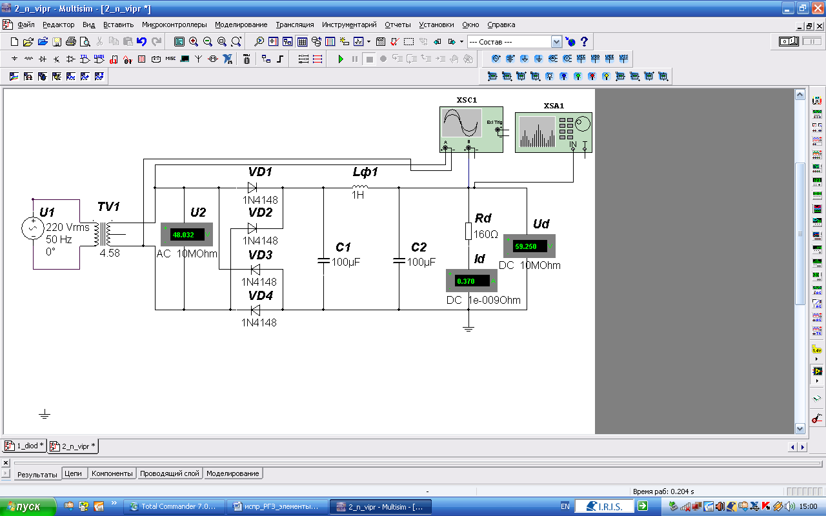Screen dimensions: 826x516
Task: Expand the measurement probe options arrow
Action: click(817, 359)
